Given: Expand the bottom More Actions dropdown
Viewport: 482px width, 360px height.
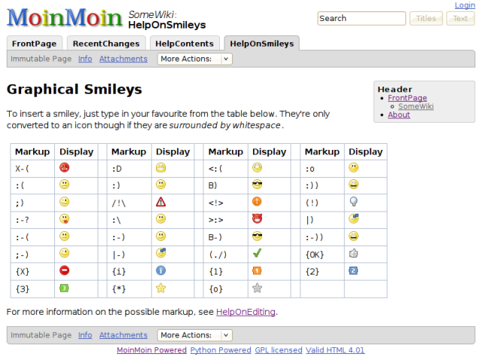Looking at the screenshot, I should [x=194, y=335].
